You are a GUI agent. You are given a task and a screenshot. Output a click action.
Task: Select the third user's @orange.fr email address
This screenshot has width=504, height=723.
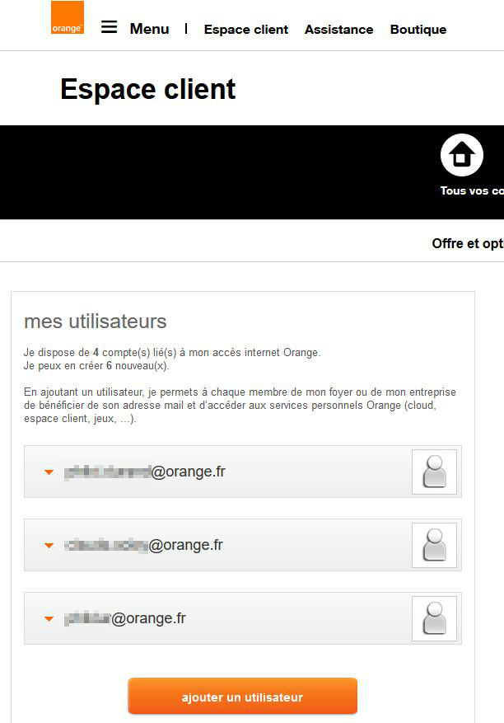(x=125, y=618)
